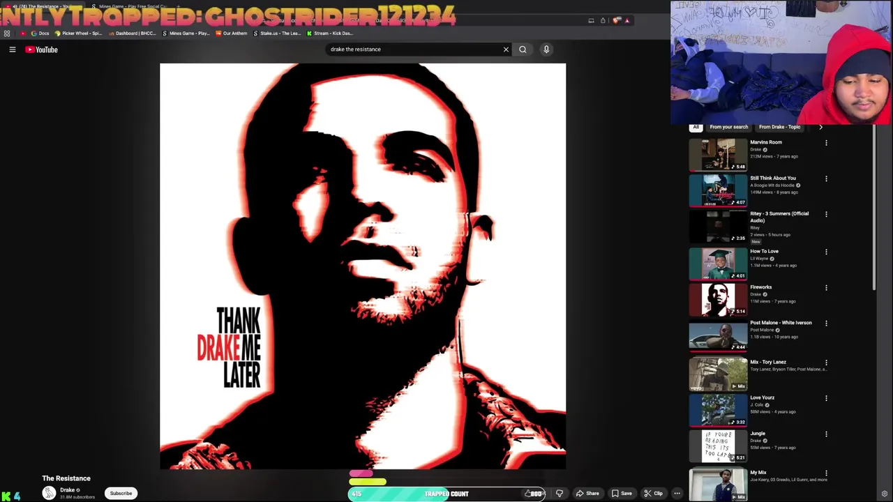The image size is (893, 502).
Task: Open the YouTube hamburger guide menu
Action: point(12,50)
